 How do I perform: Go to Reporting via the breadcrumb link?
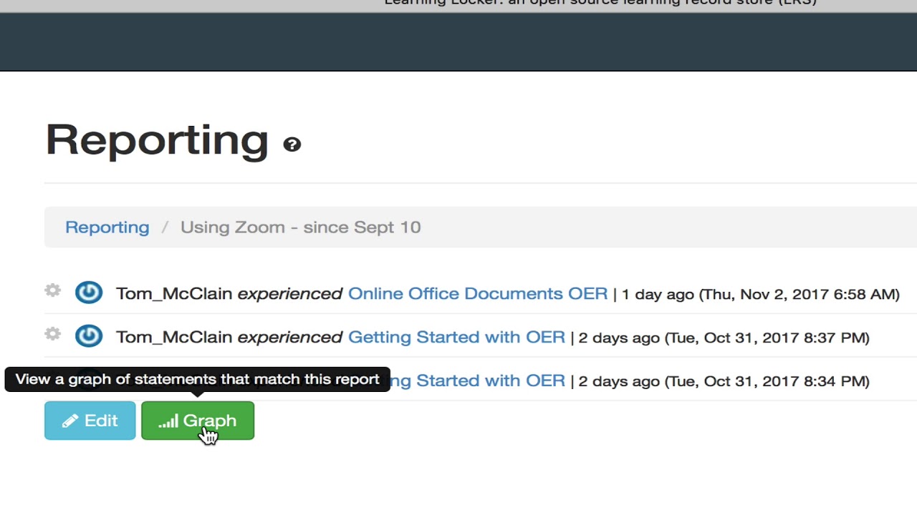[x=107, y=227]
